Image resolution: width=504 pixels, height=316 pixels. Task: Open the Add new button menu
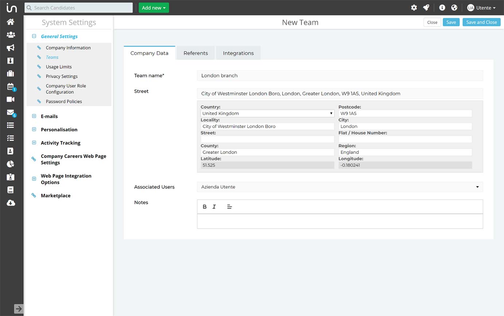tap(154, 8)
